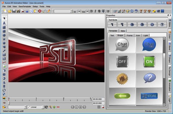
Task: Choose the gray OFF button template
Action: click(122, 61)
